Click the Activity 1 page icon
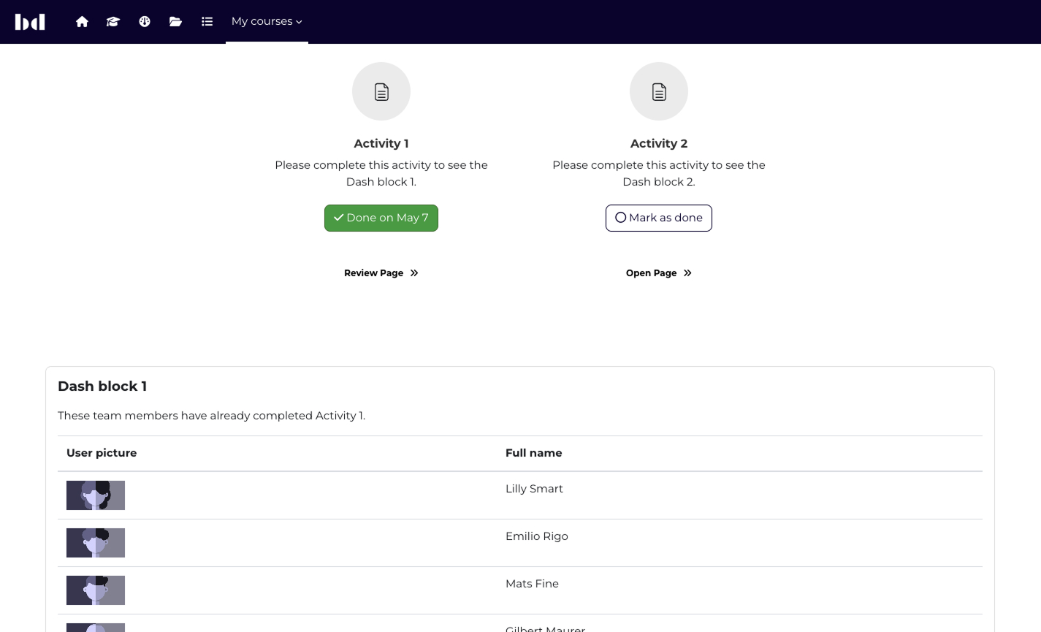The image size is (1041, 632). [x=381, y=91]
